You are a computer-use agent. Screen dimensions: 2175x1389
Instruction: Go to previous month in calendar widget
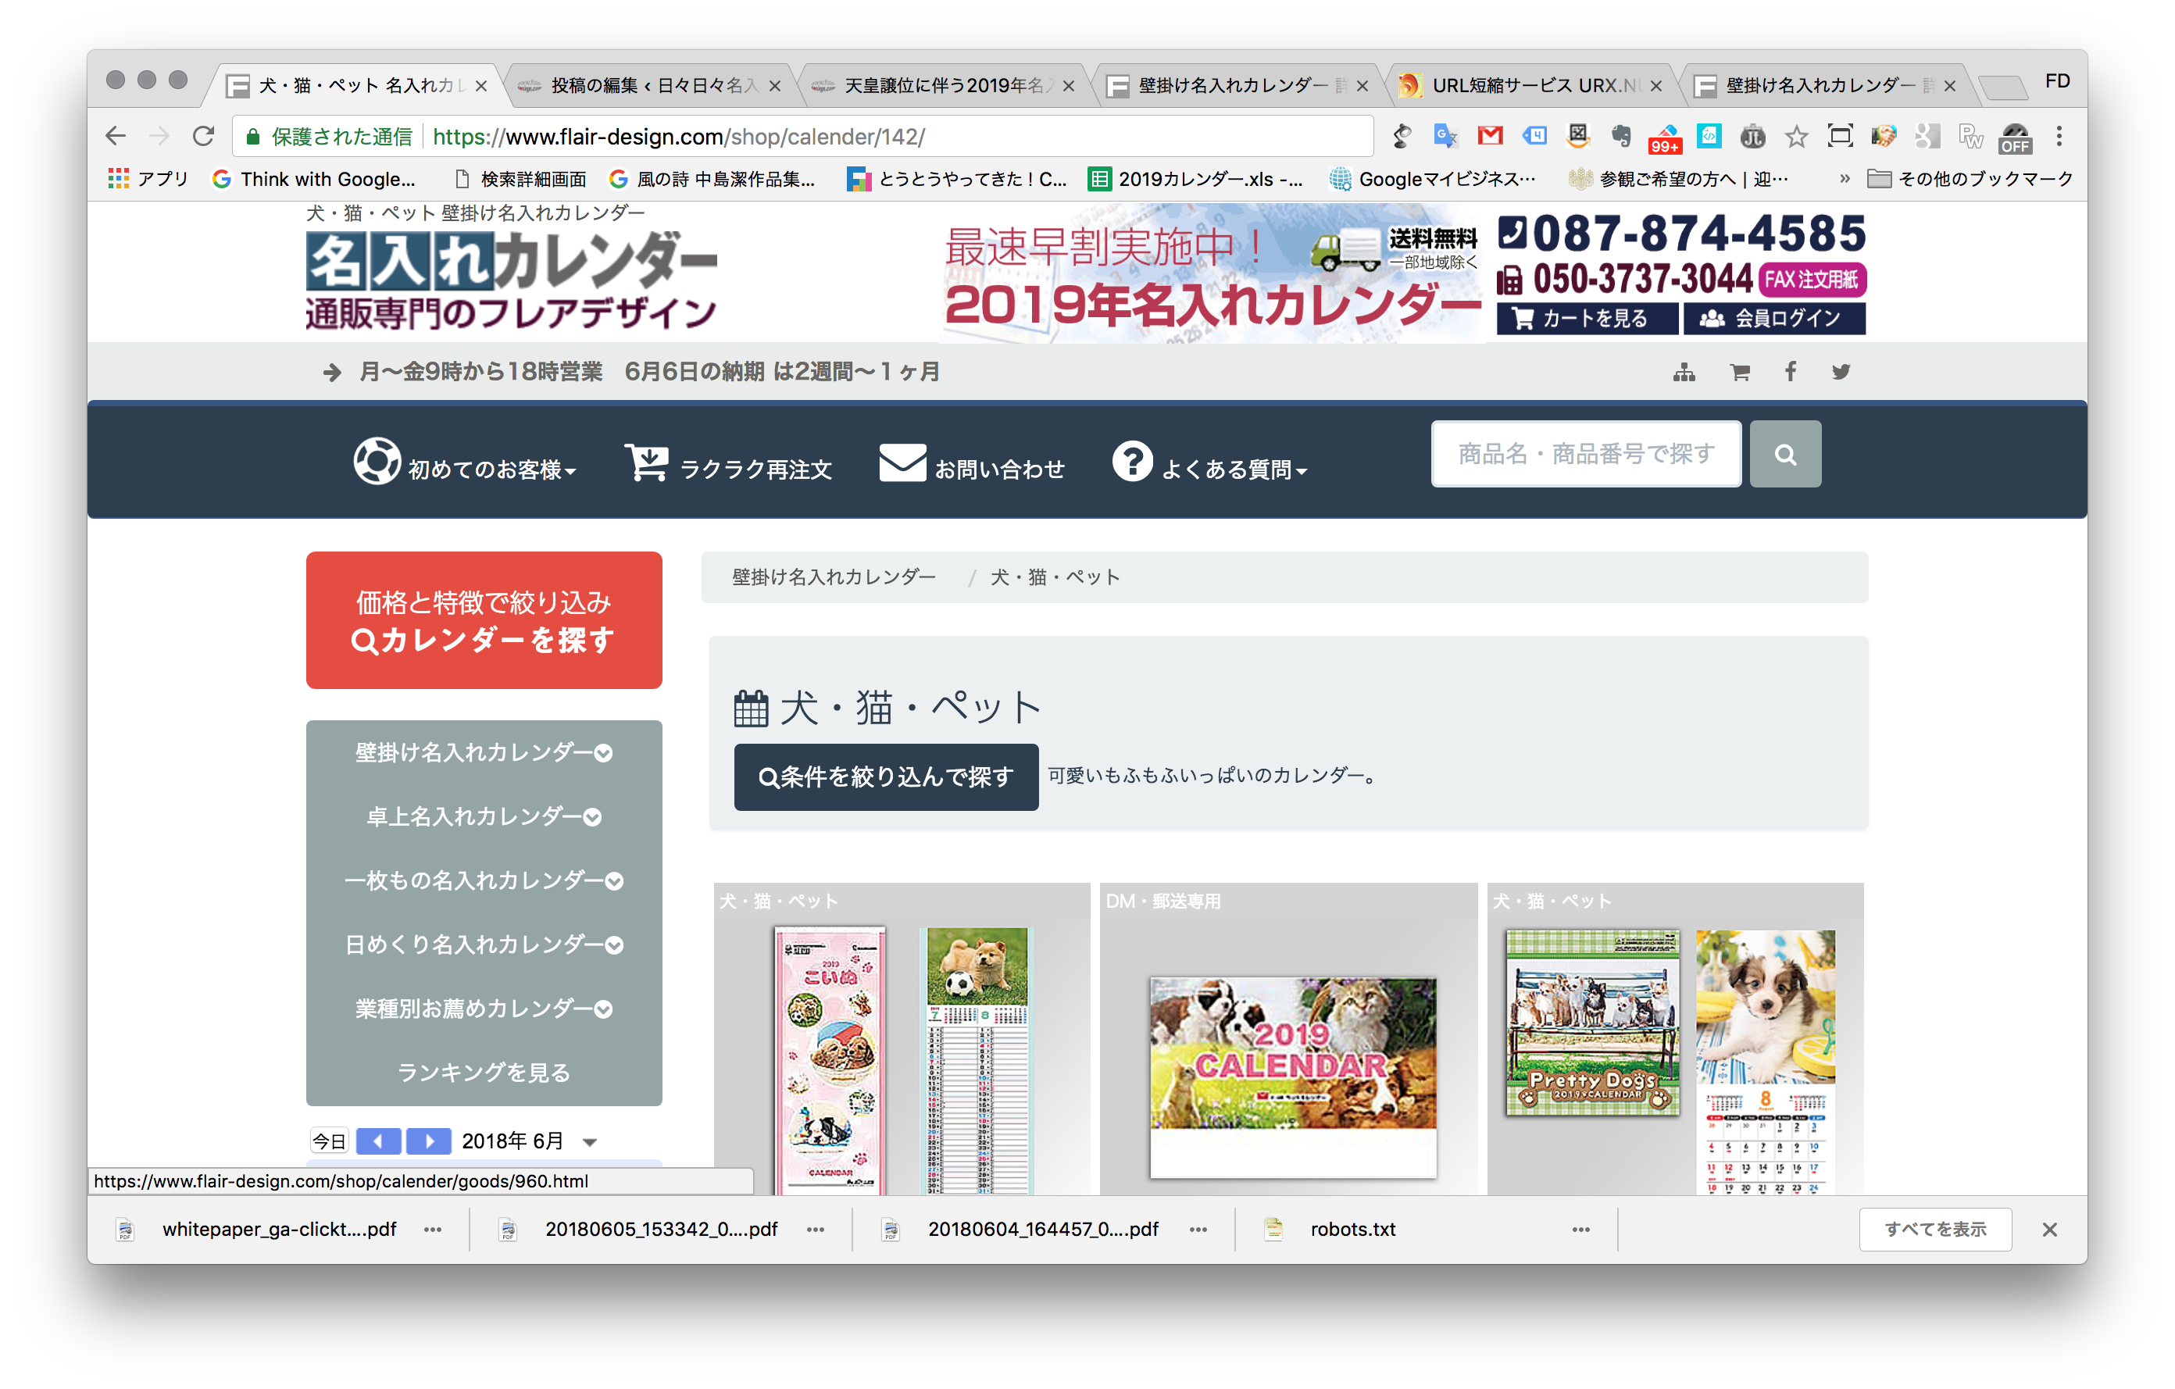click(x=378, y=1141)
